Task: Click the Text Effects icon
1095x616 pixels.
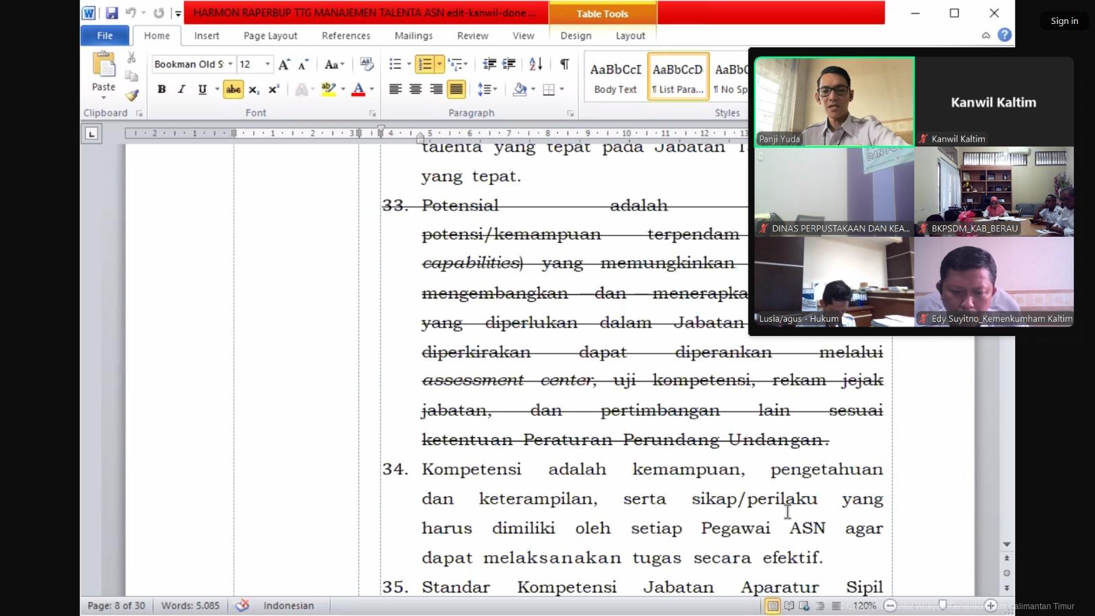Action: click(x=301, y=89)
